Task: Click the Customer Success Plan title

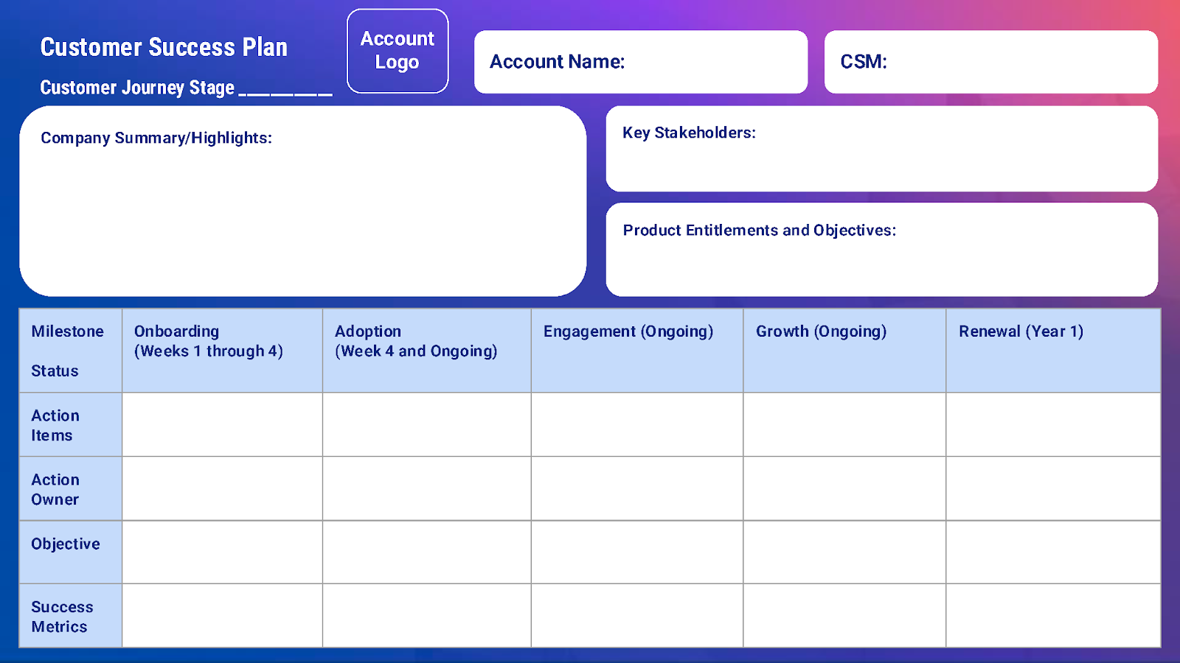Action: 164,47
